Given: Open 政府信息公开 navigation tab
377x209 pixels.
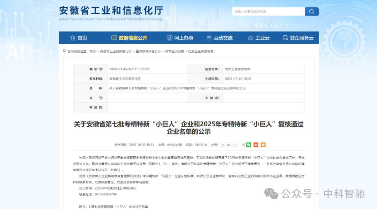Looking at the screenshot, I should pos(130,38).
